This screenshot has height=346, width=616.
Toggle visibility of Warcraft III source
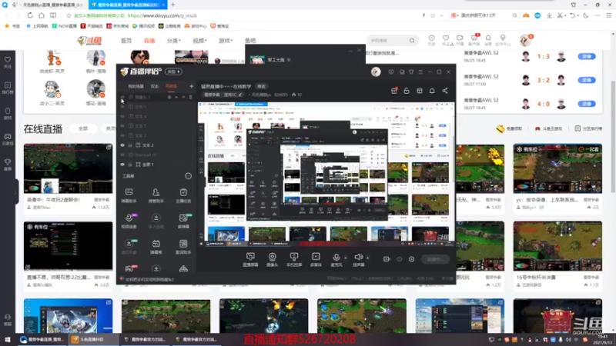click(122, 155)
